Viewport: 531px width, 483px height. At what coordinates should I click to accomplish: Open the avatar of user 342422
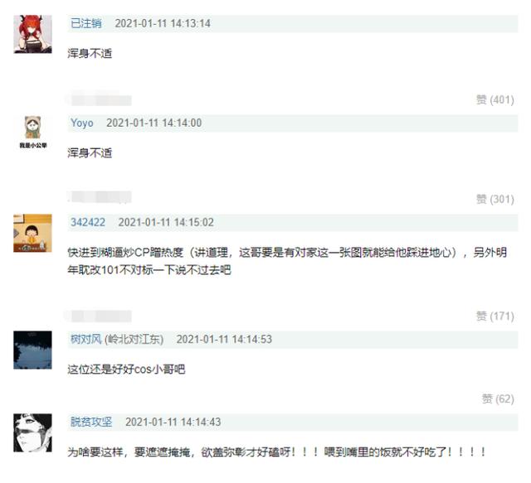point(32,233)
